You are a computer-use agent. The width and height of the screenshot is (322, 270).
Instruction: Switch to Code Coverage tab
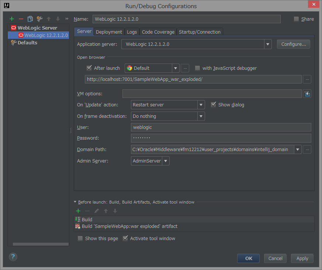(158, 32)
